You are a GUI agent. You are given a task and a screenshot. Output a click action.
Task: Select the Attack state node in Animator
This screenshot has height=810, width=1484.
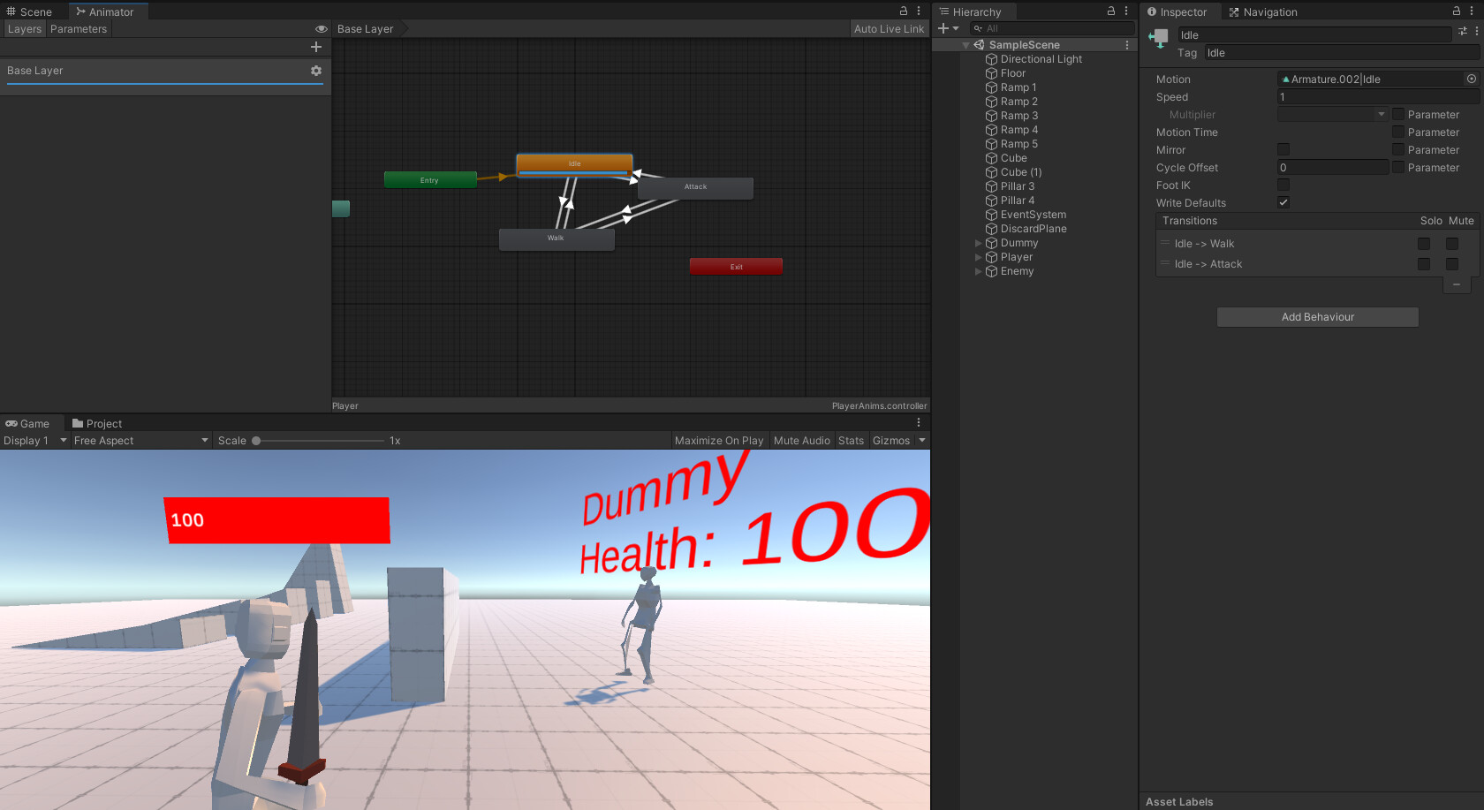[695, 187]
